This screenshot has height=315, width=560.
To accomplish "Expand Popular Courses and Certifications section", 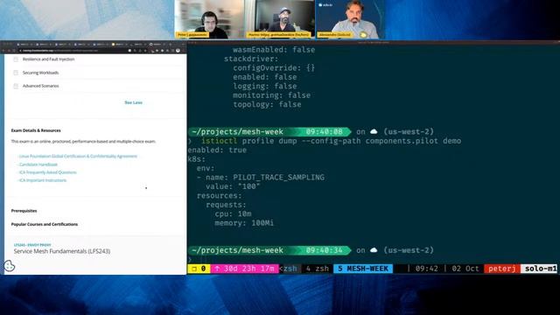I will pyautogui.click(x=45, y=224).
